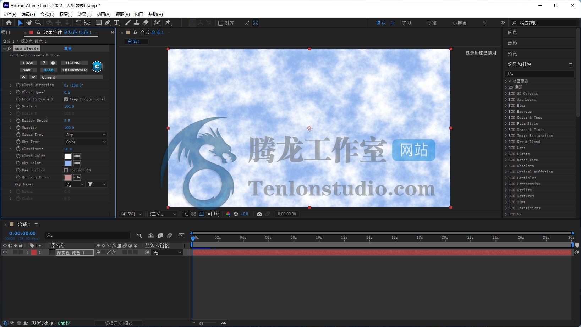
Task: Click the BCC preset settings gear
Action: coord(53,63)
